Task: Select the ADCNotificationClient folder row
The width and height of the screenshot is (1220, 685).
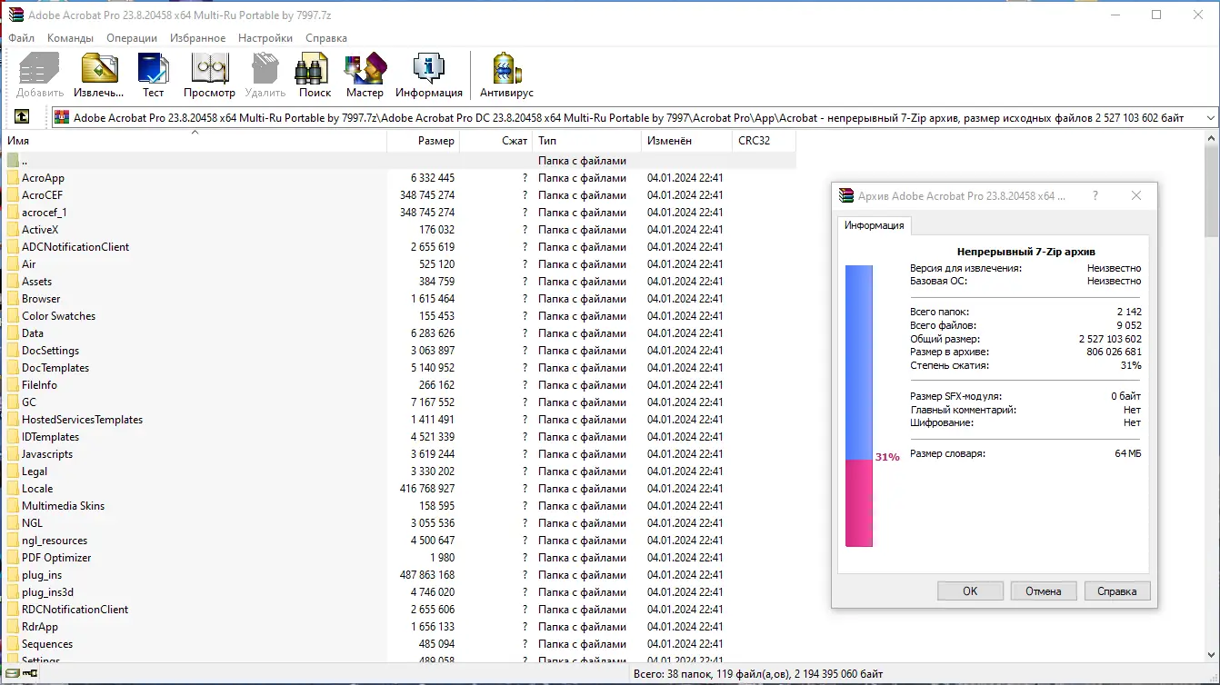Action: coord(400,247)
